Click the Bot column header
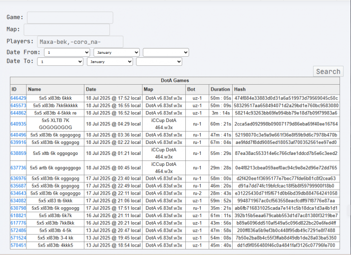Viewport: 351px width, 255px height. click(x=197, y=89)
